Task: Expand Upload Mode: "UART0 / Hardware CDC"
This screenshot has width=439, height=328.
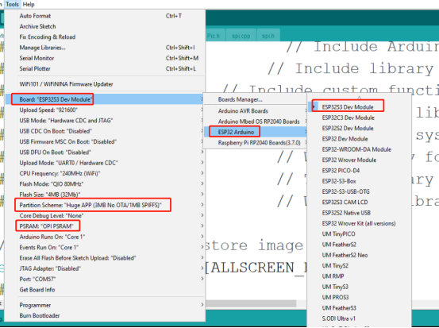Action: pos(105,163)
